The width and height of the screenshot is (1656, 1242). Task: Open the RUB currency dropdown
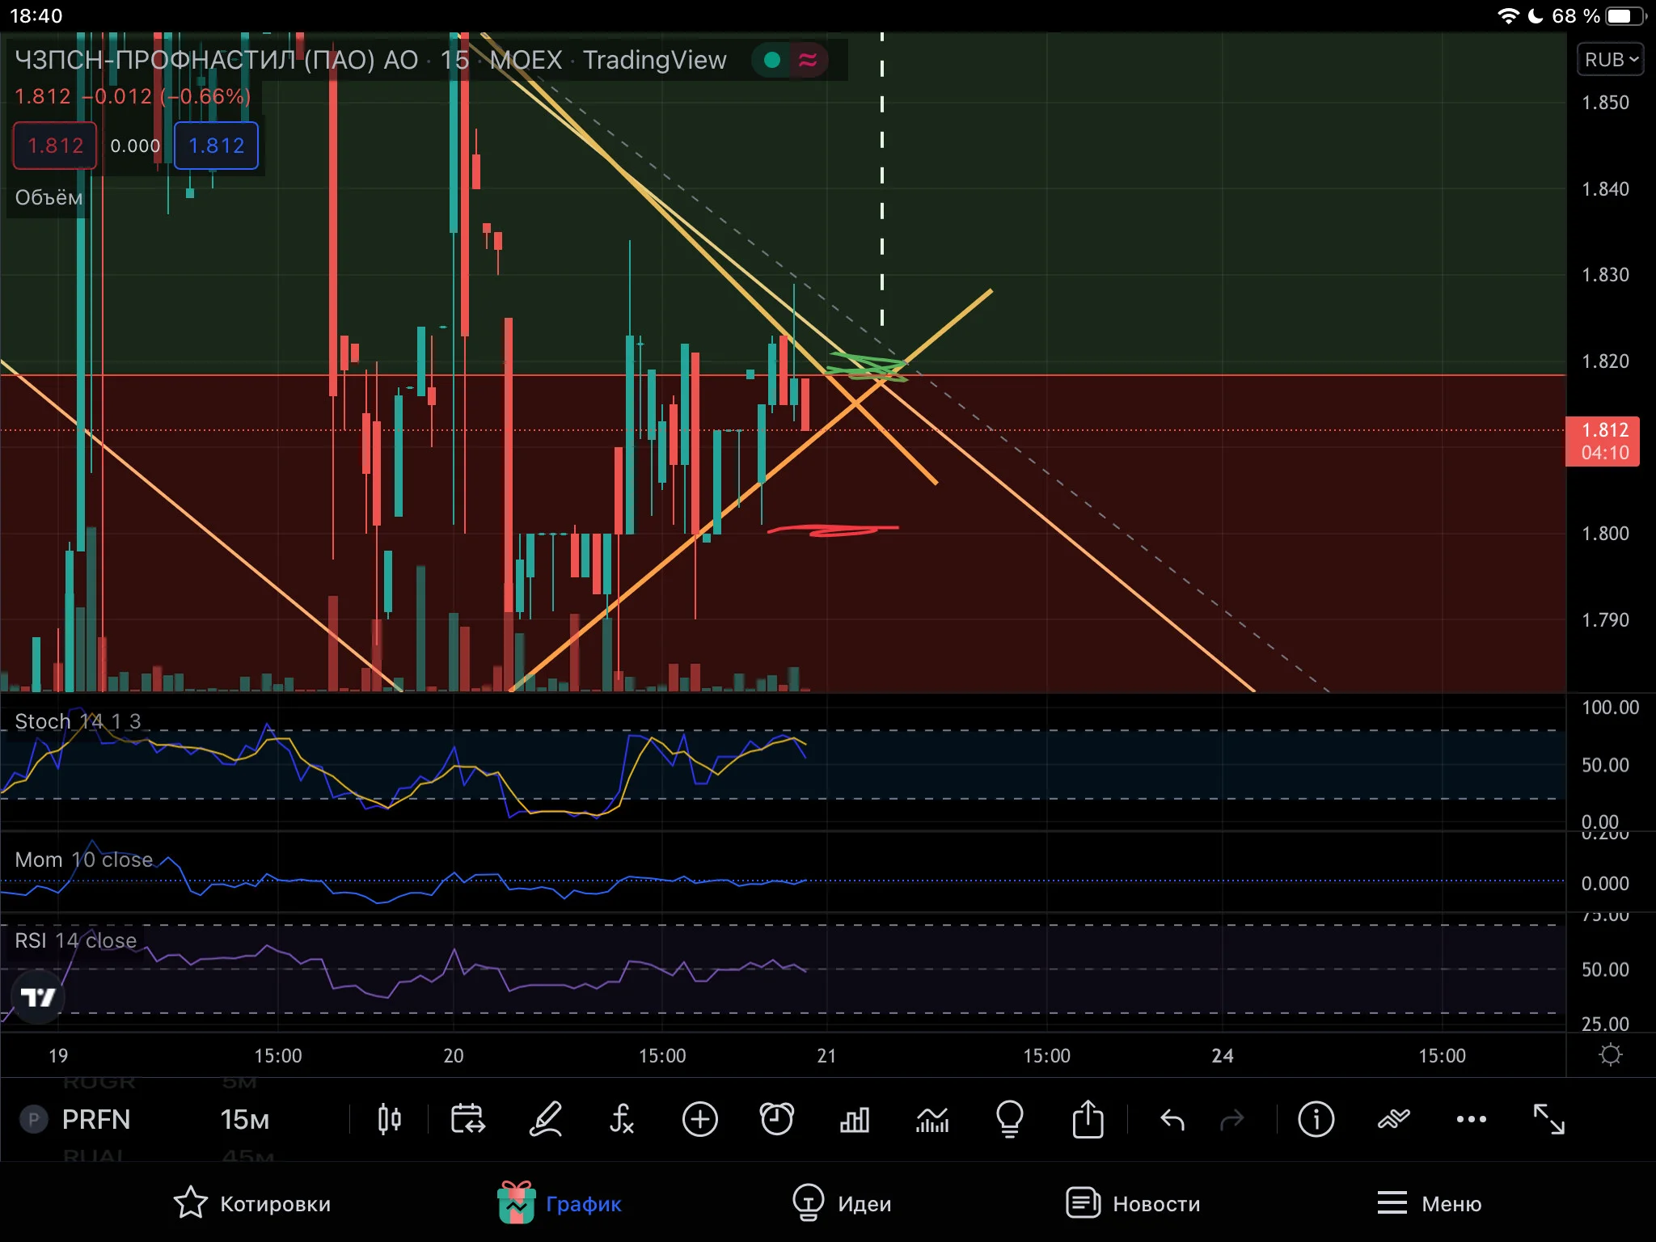[x=1610, y=60]
